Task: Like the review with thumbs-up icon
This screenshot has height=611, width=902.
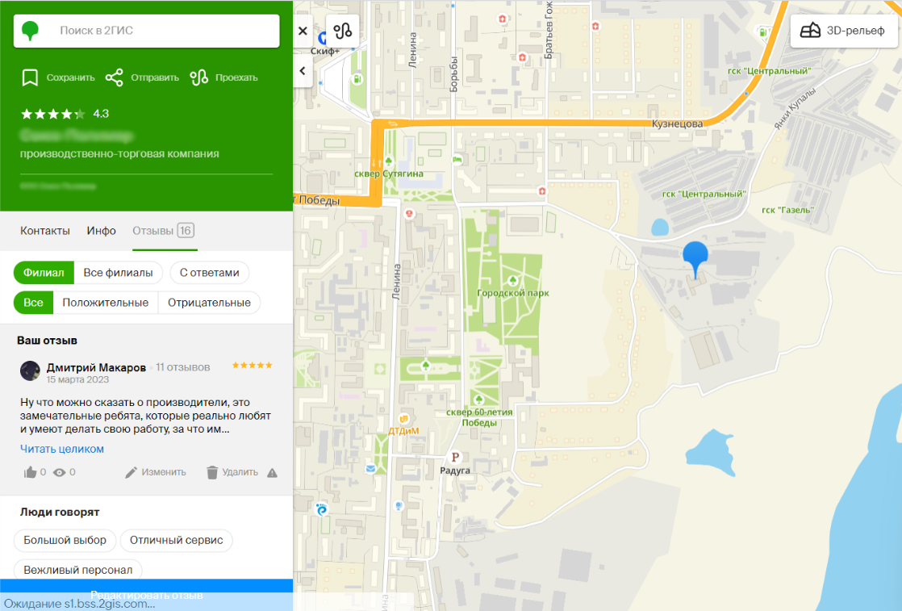Action: point(30,472)
